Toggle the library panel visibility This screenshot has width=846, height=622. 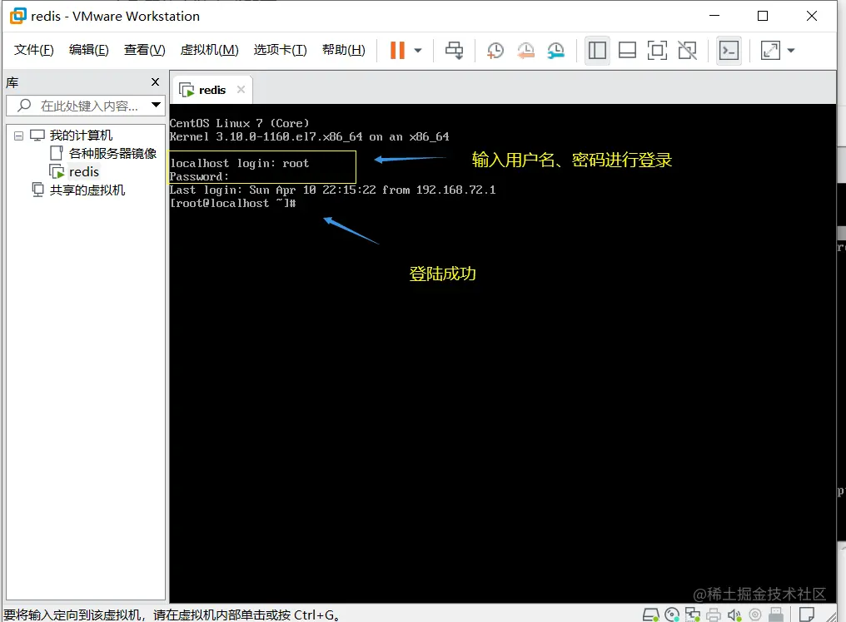(x=597, y=51)
